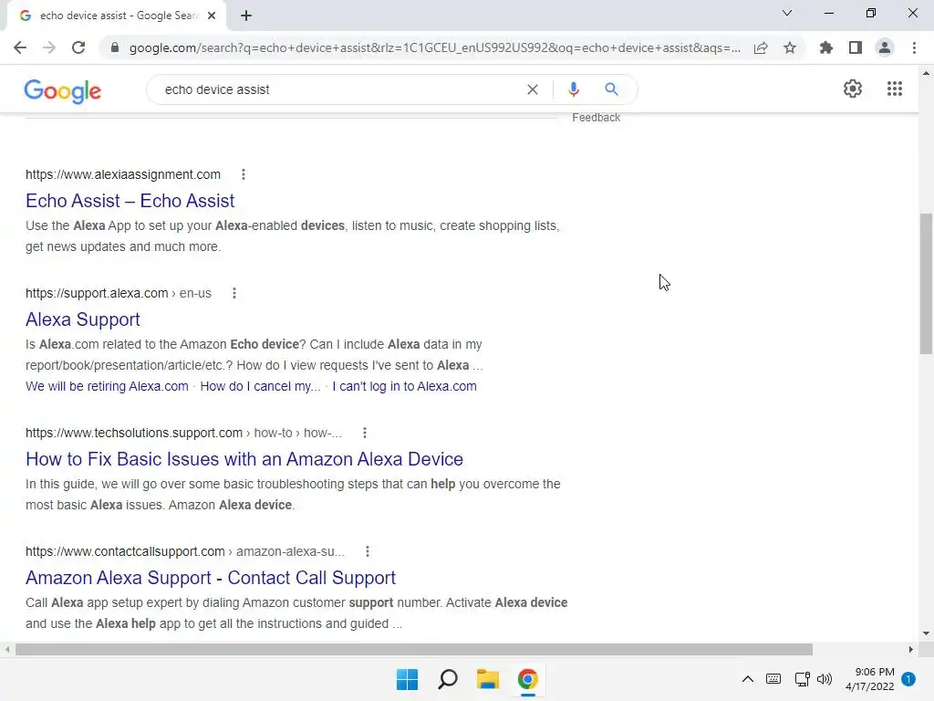
Task: Click the Feedback link
Action: tap(597, 118)
